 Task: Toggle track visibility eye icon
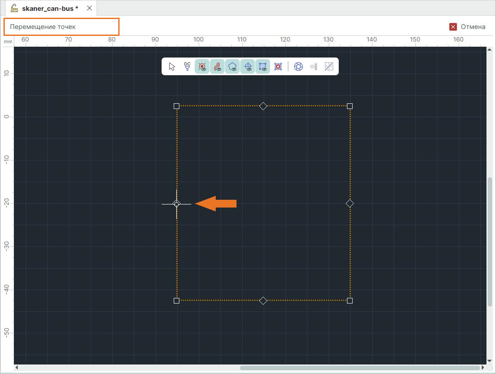coord(217,67)
